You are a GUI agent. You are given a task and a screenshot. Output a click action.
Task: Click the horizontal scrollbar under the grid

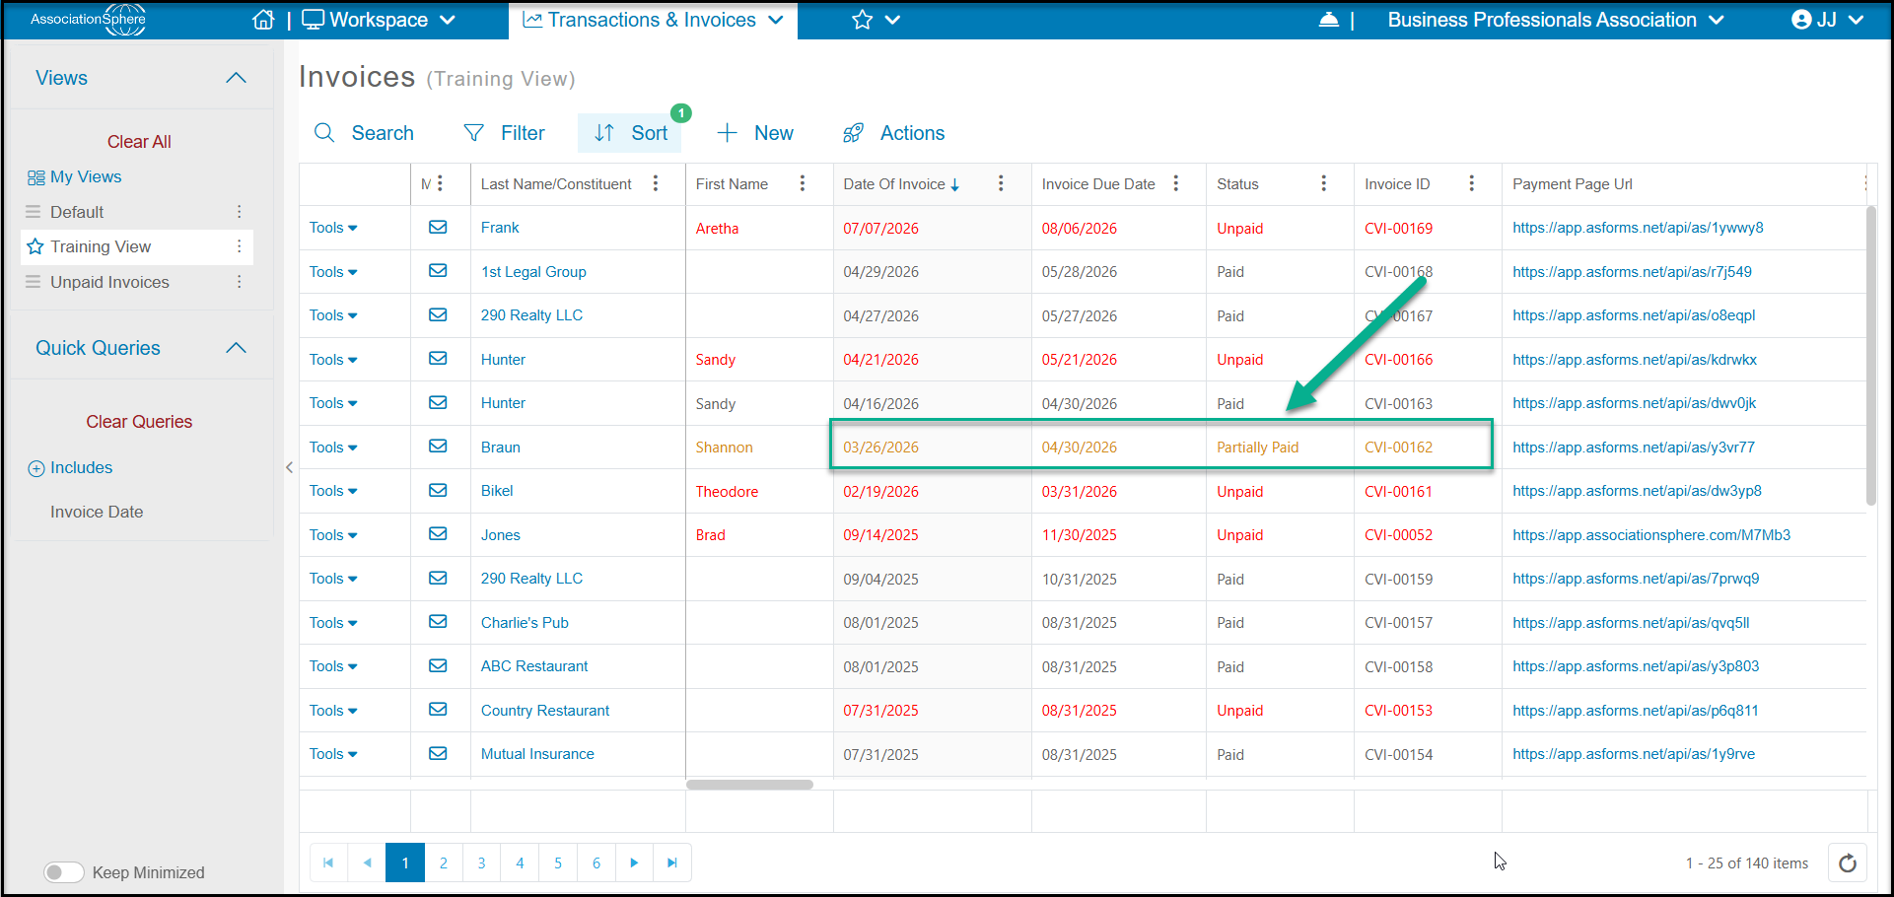pos(749,785)
